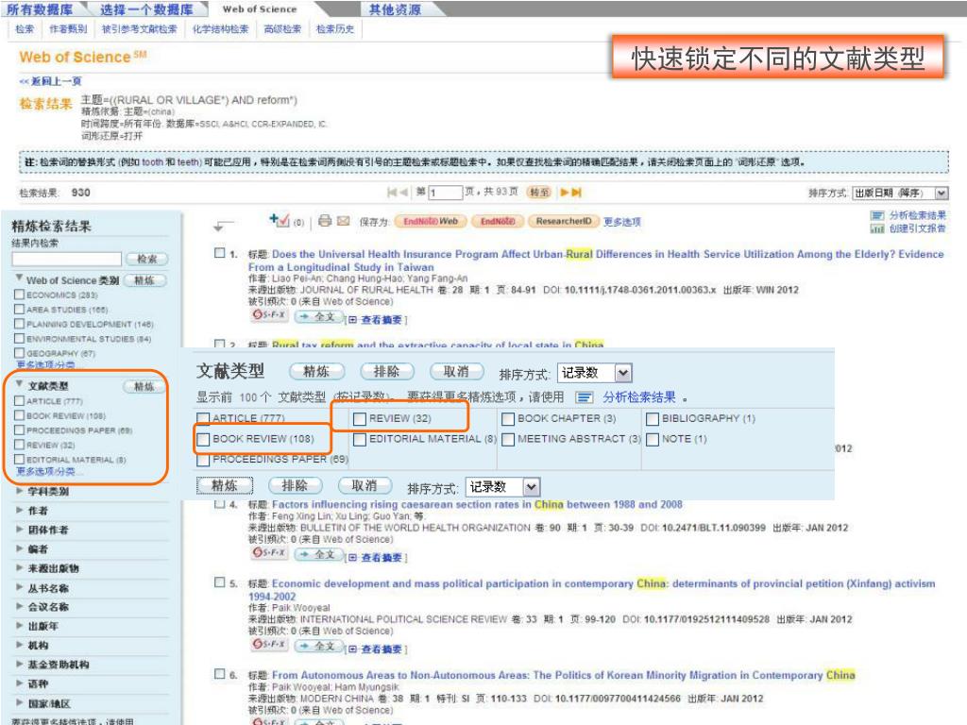Screen dimensions: 967x725
Task: Expand 作者 refine section
Action: (x=20, y=511)
